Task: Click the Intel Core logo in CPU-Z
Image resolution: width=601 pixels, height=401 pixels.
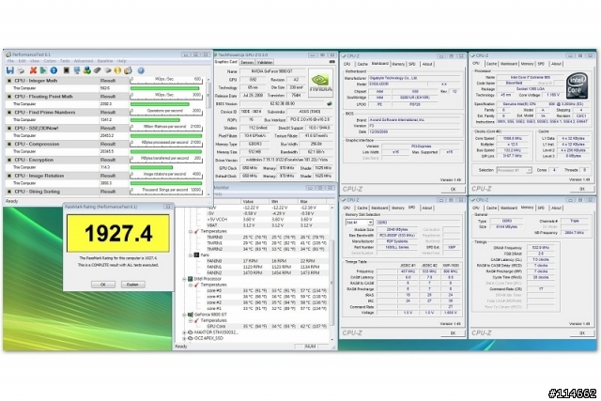Action: tap(577, 85)
